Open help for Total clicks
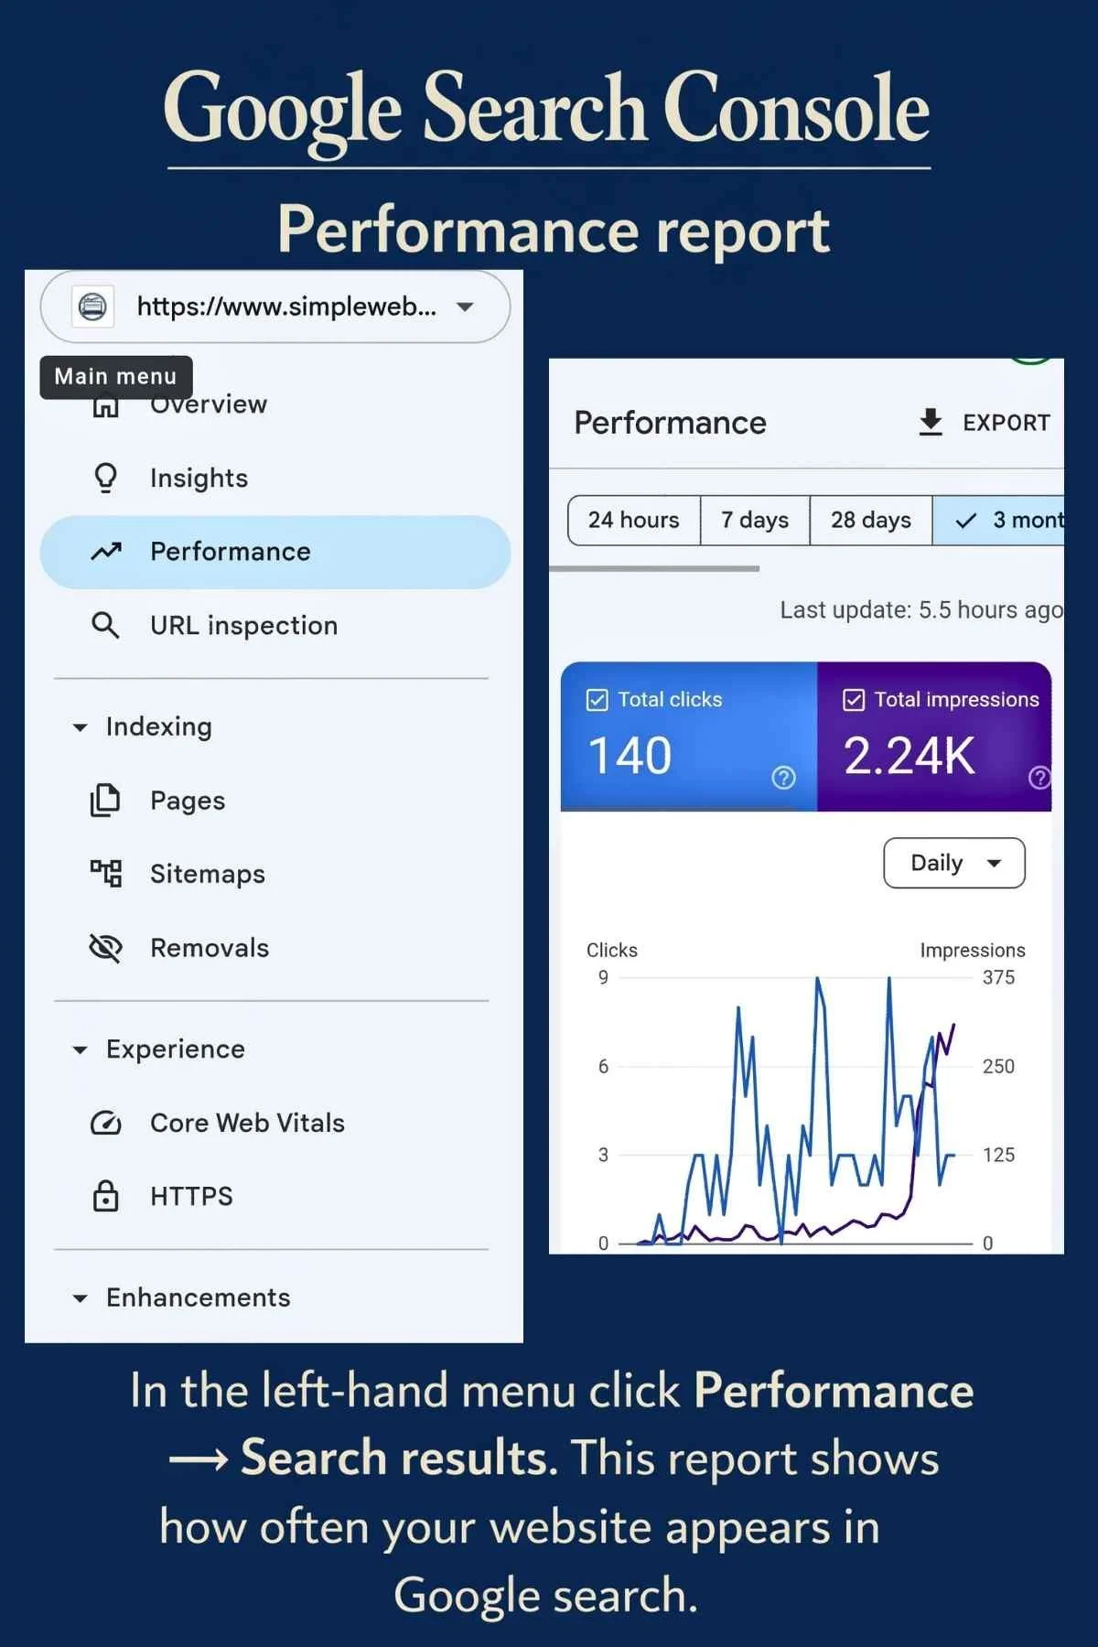This screenshot has height=1647, width=1098. coord(784,778)
